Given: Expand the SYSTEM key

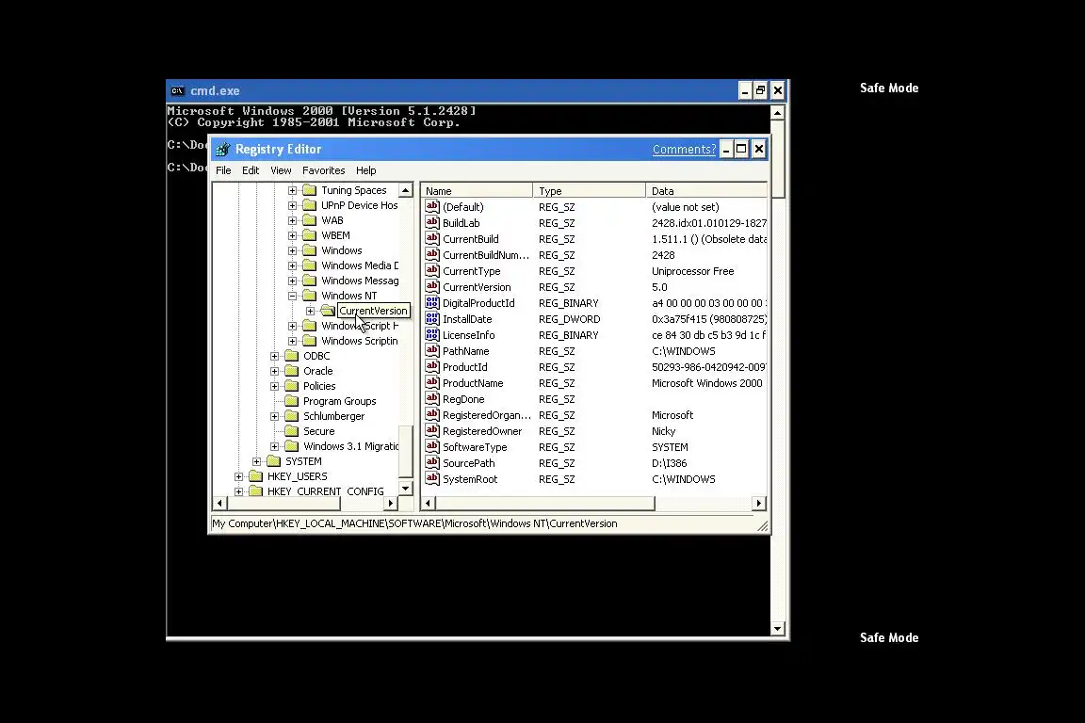Looking at the screenshot, I should click(x=257, y=461).
